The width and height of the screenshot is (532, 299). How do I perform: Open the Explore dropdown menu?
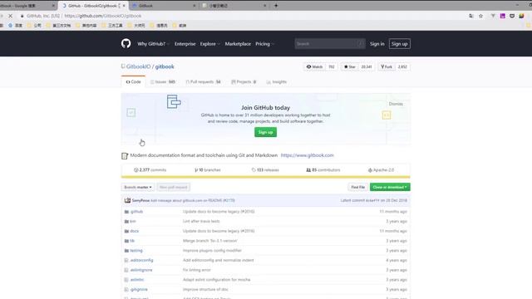[209, 44]
